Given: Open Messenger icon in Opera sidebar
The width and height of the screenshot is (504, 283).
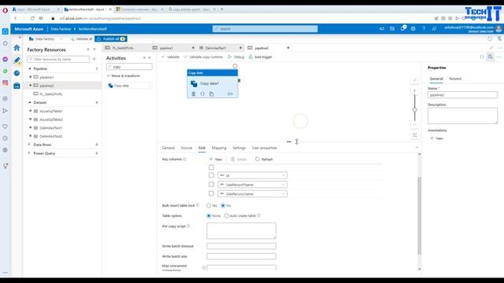Looking at the screenshot, I should tap(6, 60).
